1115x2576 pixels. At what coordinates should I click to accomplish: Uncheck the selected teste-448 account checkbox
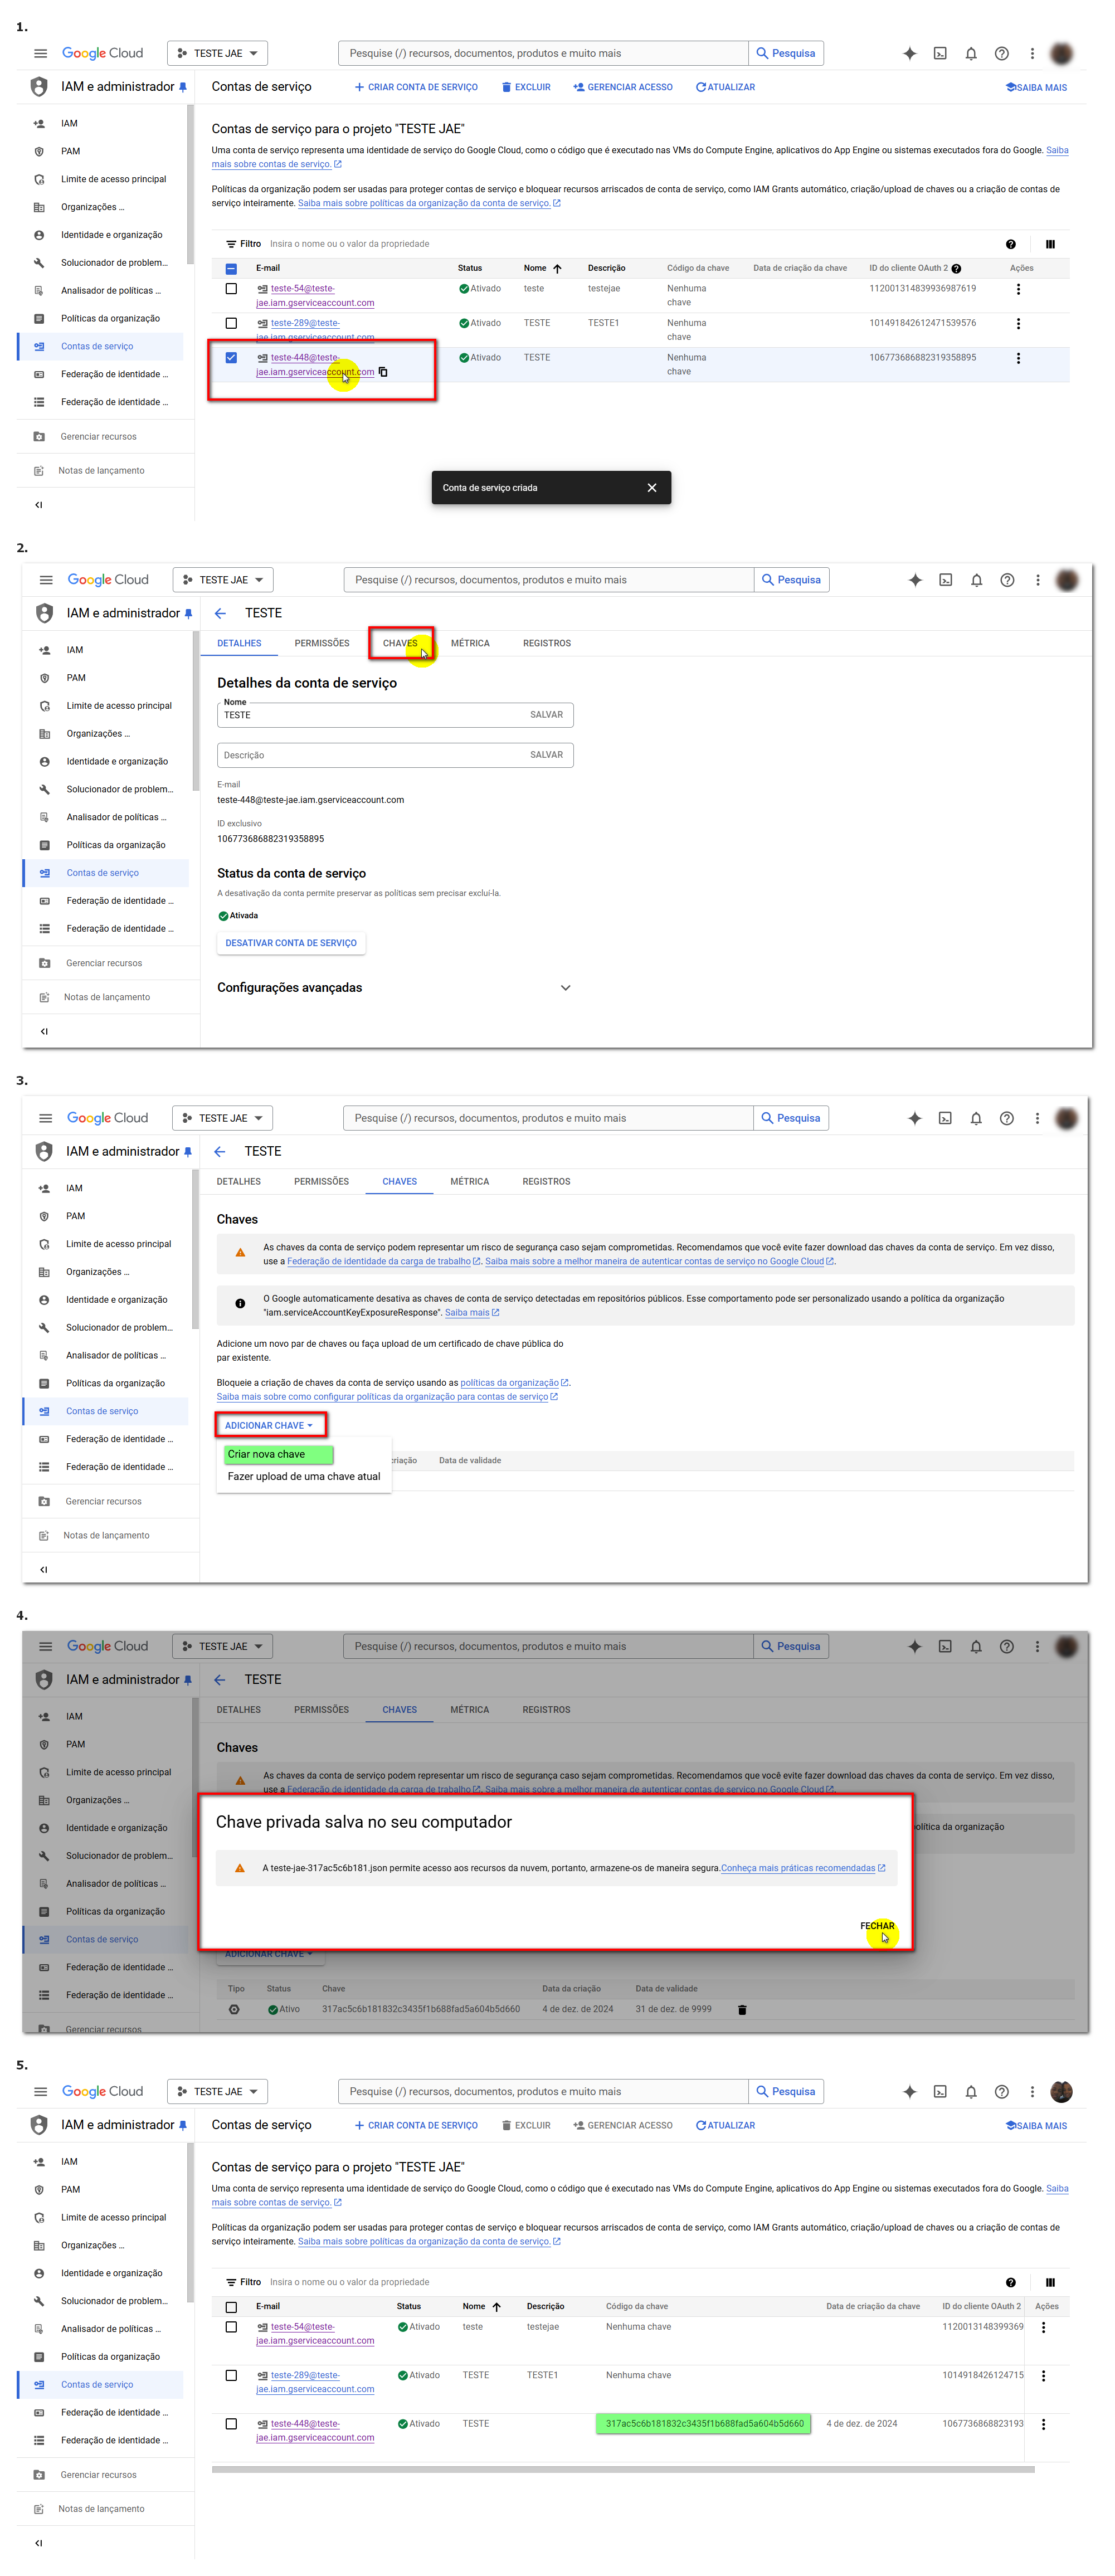click(x=231, y=358)
